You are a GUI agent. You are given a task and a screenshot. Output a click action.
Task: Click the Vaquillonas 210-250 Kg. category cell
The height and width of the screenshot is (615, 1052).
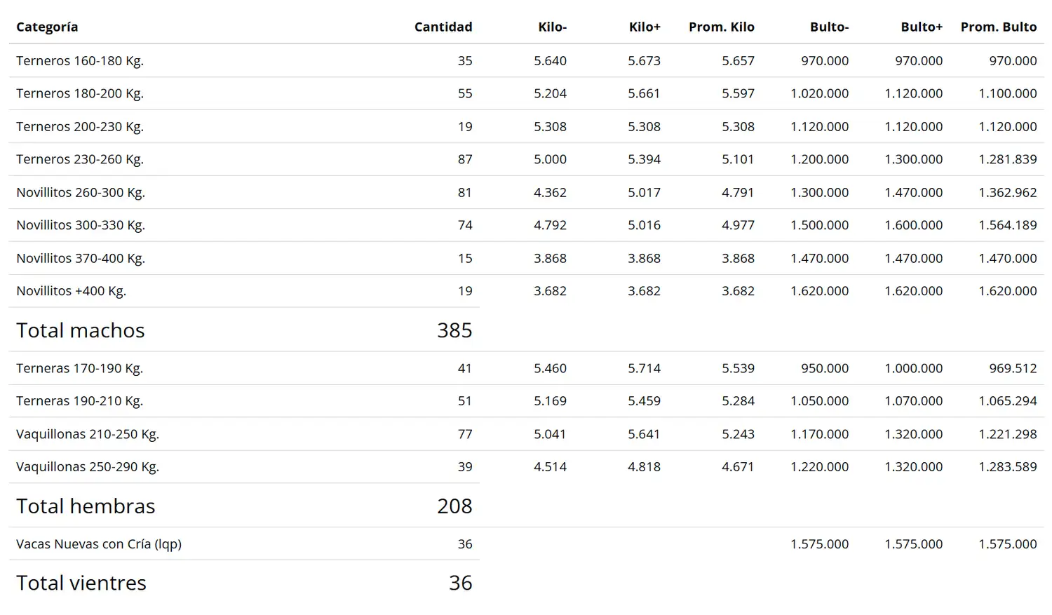[88, 434]
